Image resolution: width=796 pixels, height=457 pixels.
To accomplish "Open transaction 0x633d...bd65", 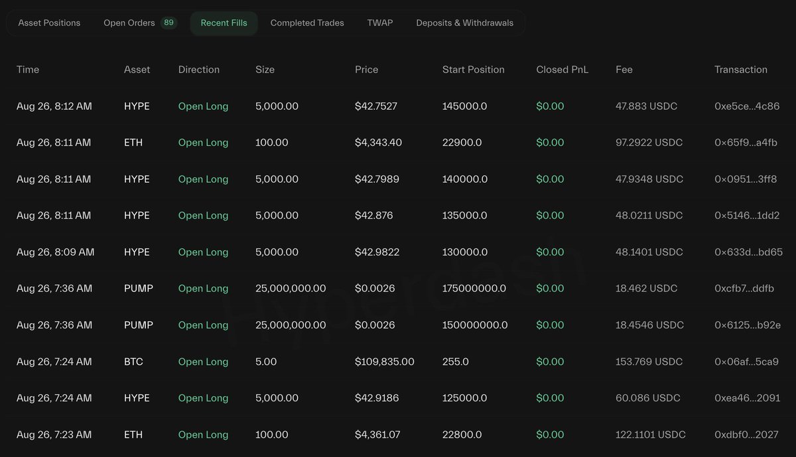I will coord(748,252).
